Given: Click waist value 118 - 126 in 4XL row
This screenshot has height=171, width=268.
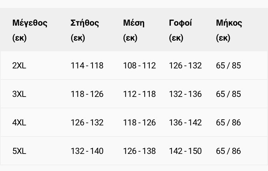Looking at the screenshot, I should tap(139, 123).
